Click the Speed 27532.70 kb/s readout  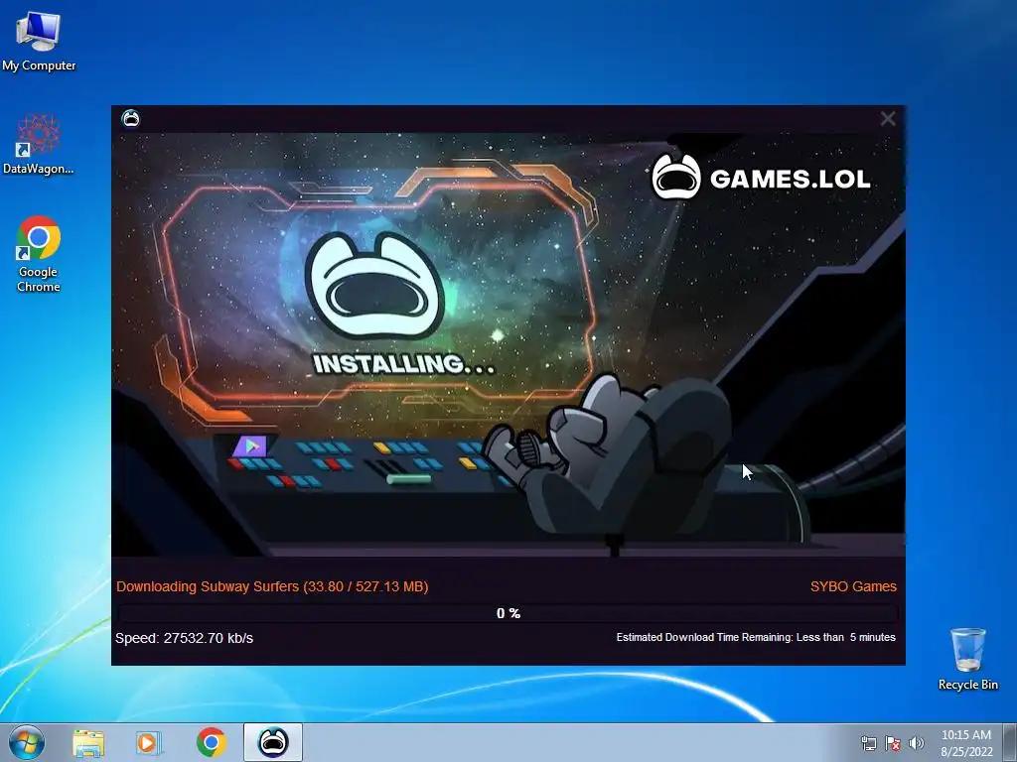pyautogui.click(x=184, y=638)
